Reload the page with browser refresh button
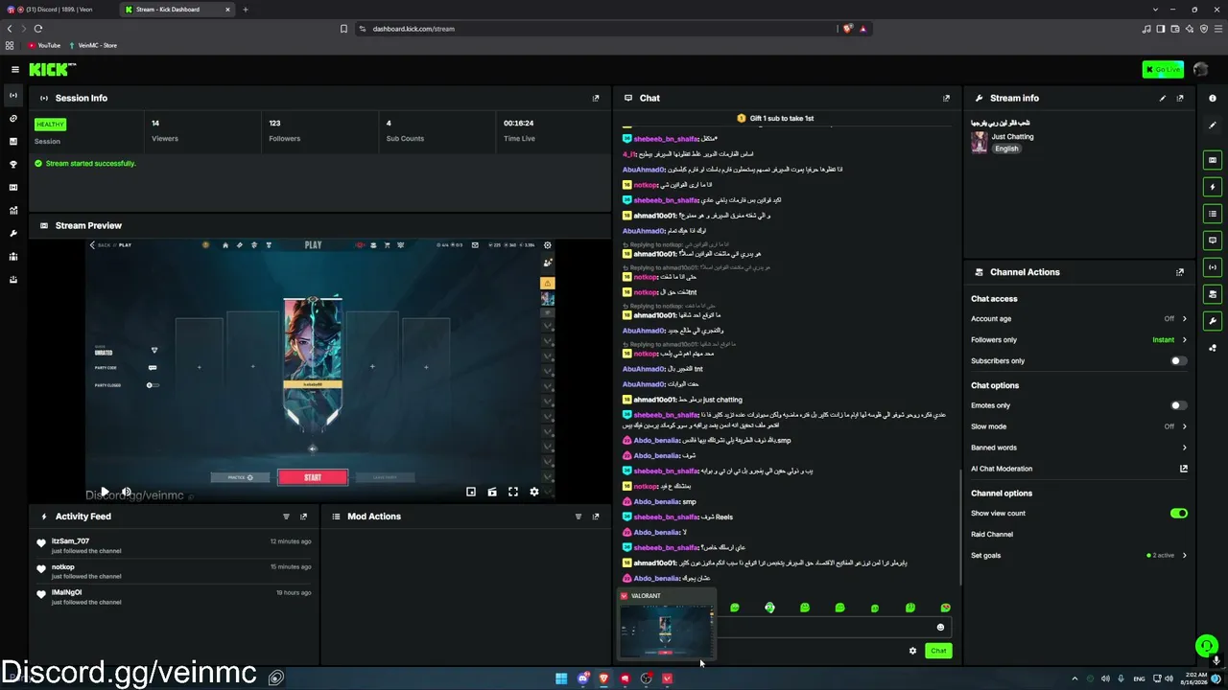Viewport: 1228px width, 690px height. [x=38, y=29]
